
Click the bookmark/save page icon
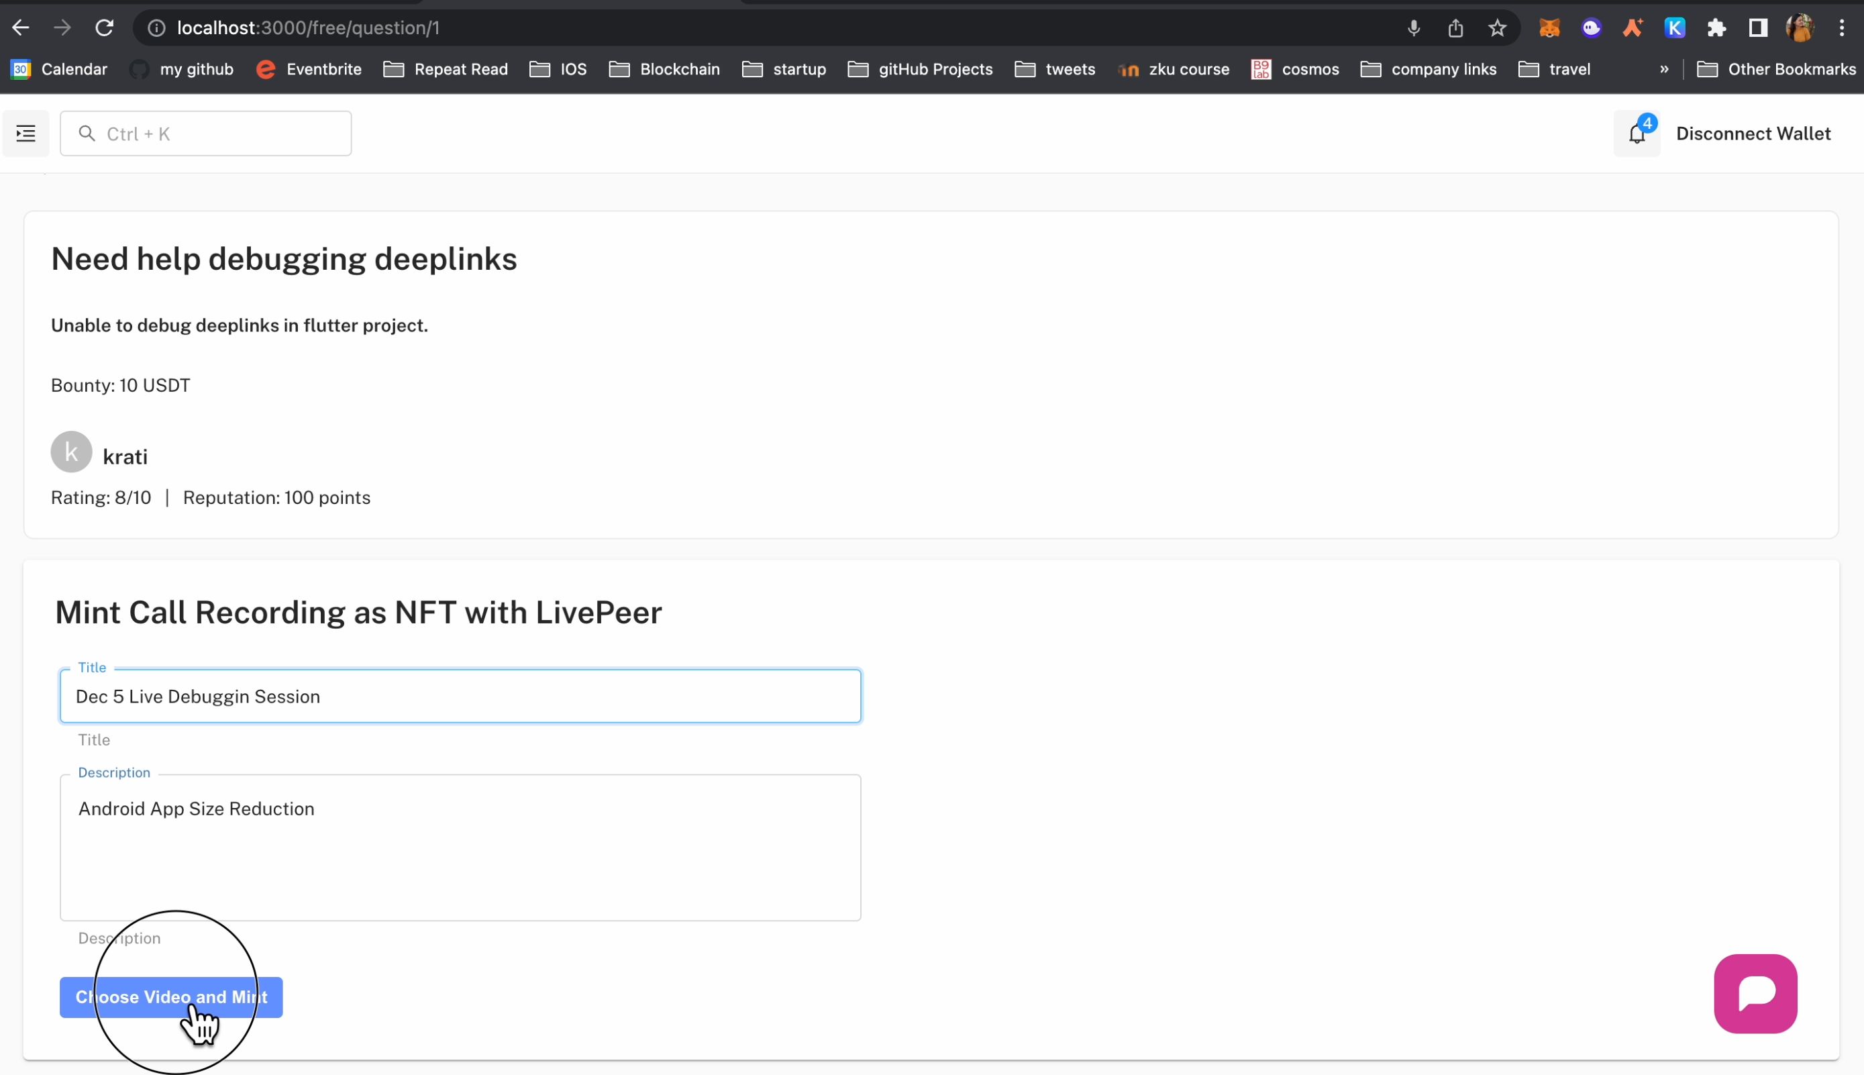tap(1498, 28)
